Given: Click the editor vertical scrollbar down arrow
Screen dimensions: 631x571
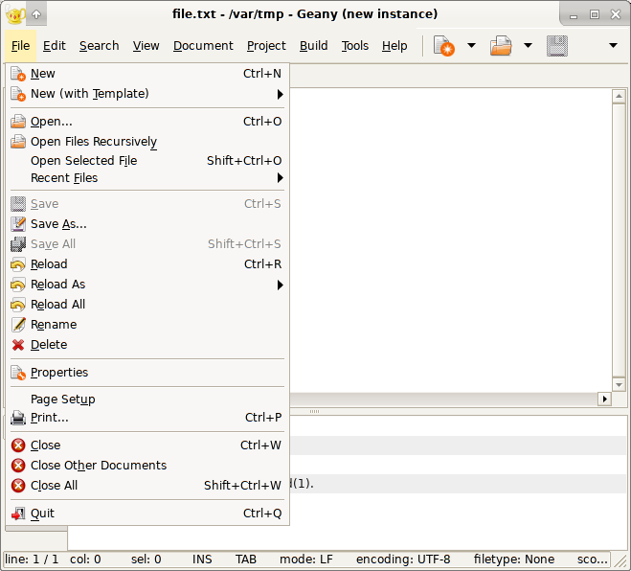Looking at the screenshot, I should 619,384.
